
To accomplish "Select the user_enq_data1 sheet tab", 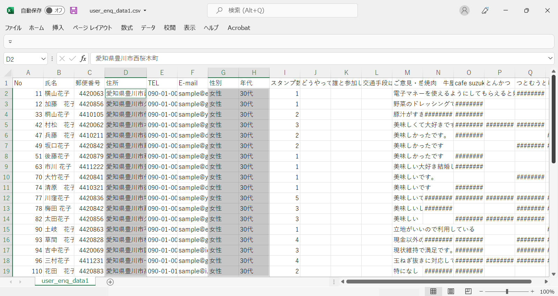I will click(65, 281).
